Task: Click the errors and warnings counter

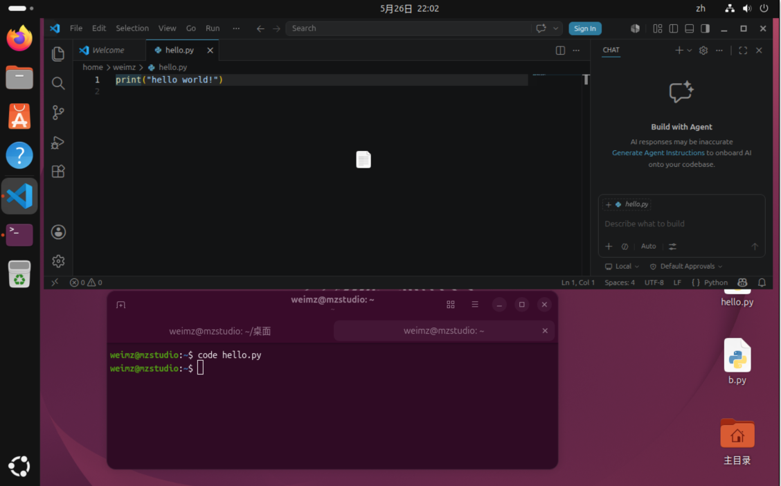Action: tap(86, 282)
